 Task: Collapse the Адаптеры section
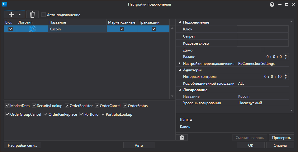180,70
